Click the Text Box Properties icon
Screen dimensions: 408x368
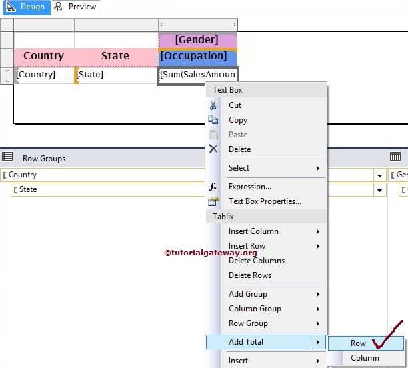click(213, 201)
